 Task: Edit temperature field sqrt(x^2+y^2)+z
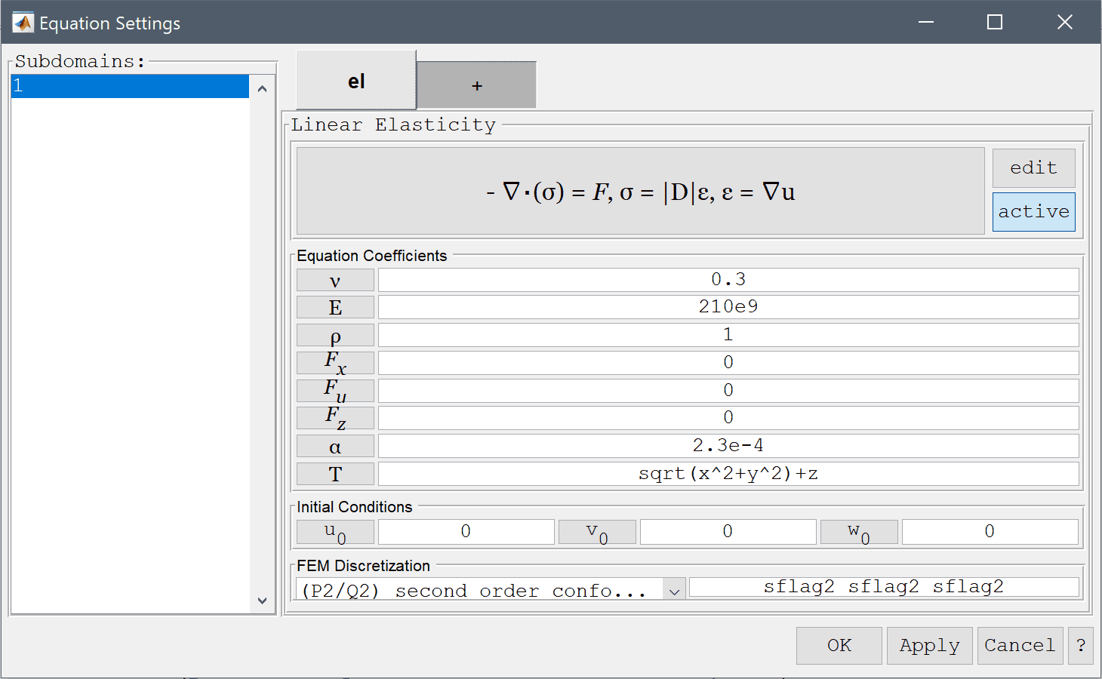point(728,474)
